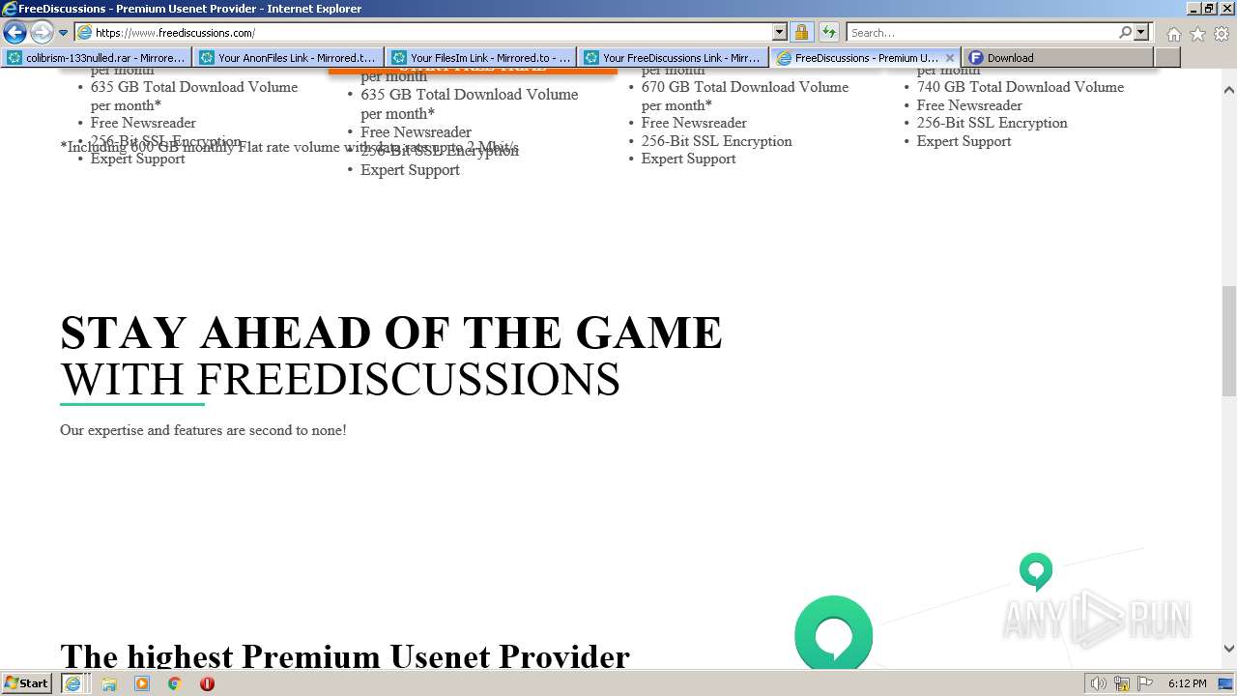
Task: Open the Tools gear menu
Action: click(1221, 34)
